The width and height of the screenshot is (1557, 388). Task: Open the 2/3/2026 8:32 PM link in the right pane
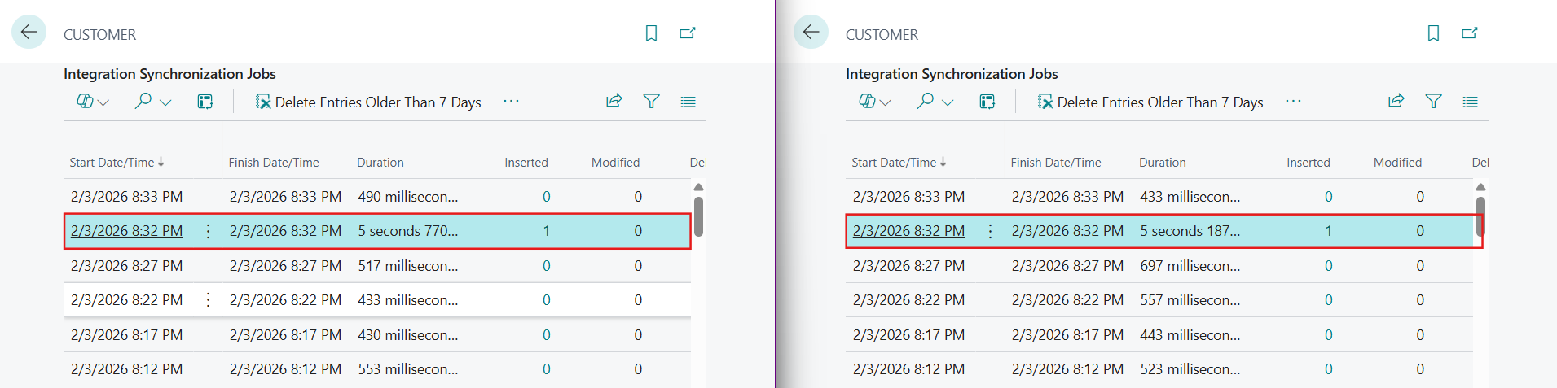point(908,231)
